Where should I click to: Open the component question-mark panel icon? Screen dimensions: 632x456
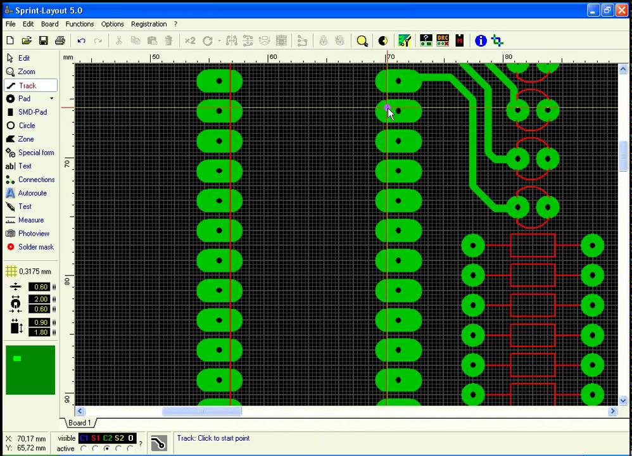point(426,41)
